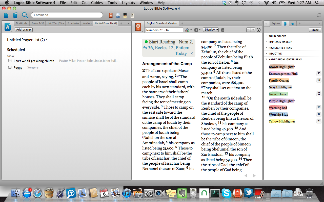This screenshot has height=202, width=324.
Task: Click the Command input box
Action: tap(67, 15)
